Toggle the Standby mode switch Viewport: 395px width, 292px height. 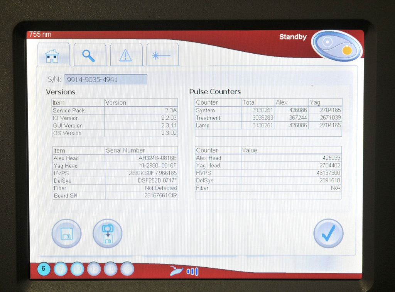click(337, 46)
